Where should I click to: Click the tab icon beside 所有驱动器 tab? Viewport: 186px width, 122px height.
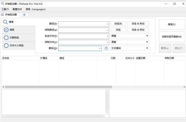tap(2, 15)
